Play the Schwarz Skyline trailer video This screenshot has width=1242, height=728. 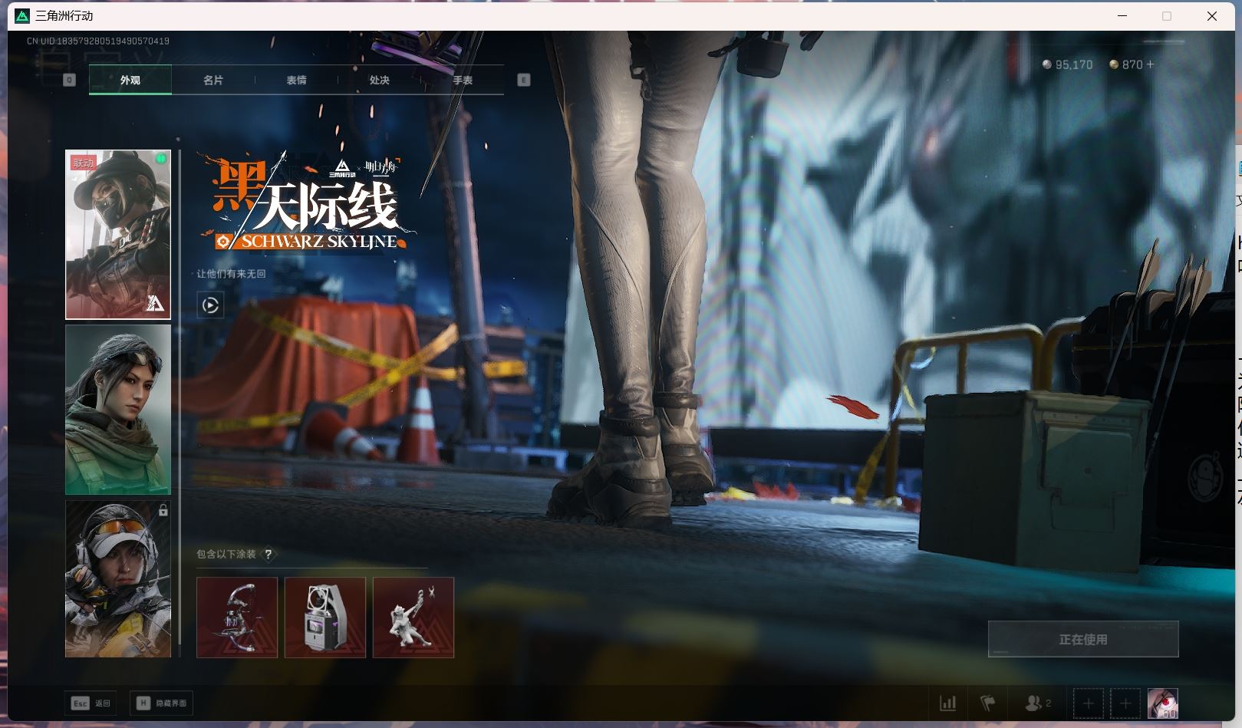tap(209, 305)
